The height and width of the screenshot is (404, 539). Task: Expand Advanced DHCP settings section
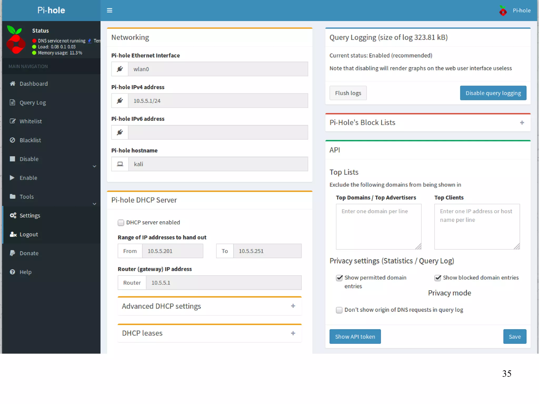click(x=293, y=306)
